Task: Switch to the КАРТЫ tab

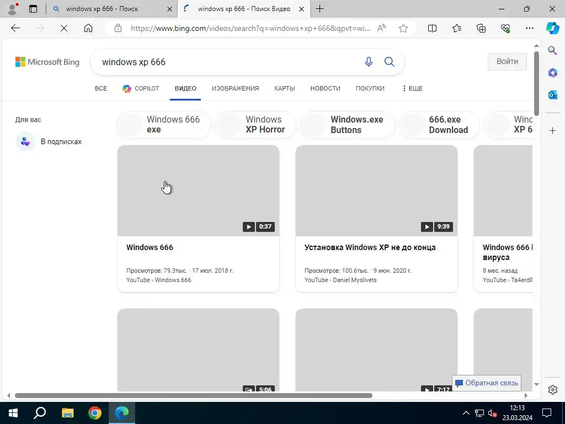Action: pyautogui.click(x=284, y=88)
